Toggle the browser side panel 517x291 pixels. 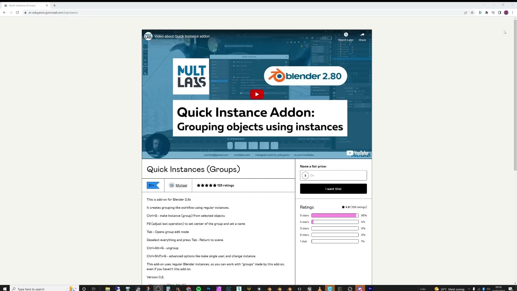pyautogui.click(x=499, y=13)
